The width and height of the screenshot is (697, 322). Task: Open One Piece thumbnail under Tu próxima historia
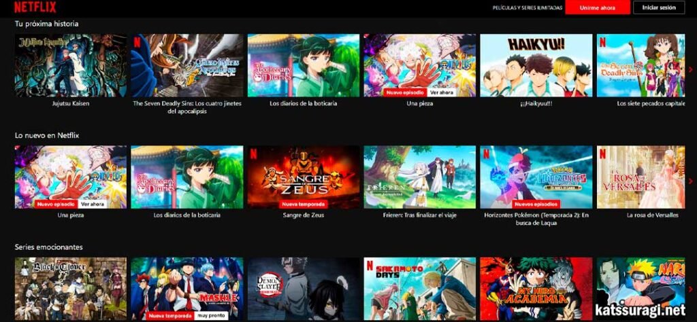[419, 65]
